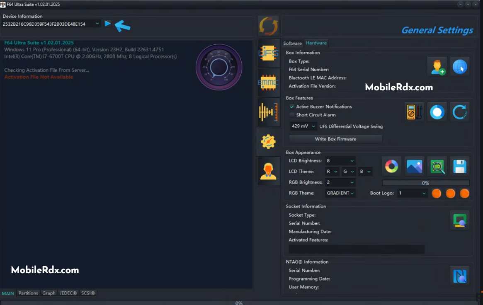Click the leftmost orange circle beside Boot Logo
The height and width of the screenshot is (305, 483).
tap(436, 193)
